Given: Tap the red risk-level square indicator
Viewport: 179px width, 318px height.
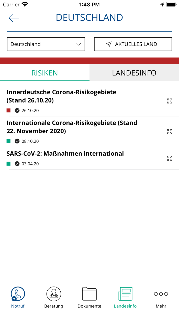Looking at the screenshot, I should coord(9,110).
